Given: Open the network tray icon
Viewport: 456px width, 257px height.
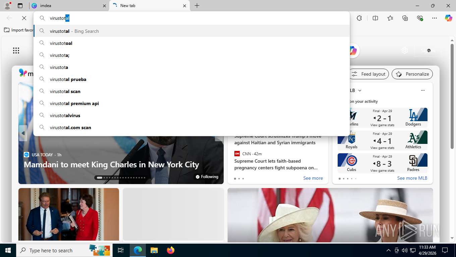Looking at the screenshot, I should [x=412, y=250].
